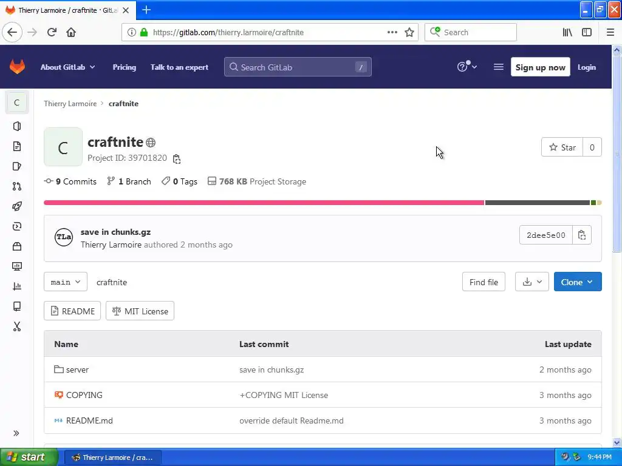Open project information sidebar icon
Screen dimensions: 622x466
coord(16,126)
